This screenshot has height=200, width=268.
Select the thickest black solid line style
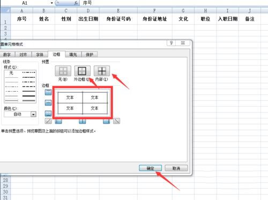28,96
